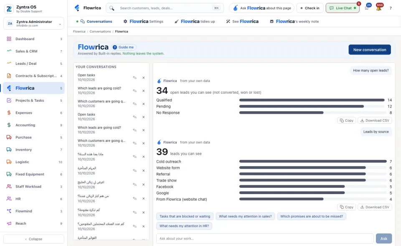Open Live Chat

[x=343, y=8]
